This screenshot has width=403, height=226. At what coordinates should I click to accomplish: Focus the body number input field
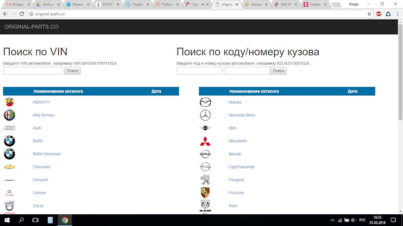pos(247,70)
